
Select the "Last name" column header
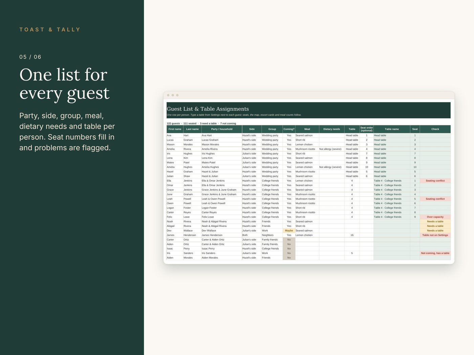tap(192, 129)
